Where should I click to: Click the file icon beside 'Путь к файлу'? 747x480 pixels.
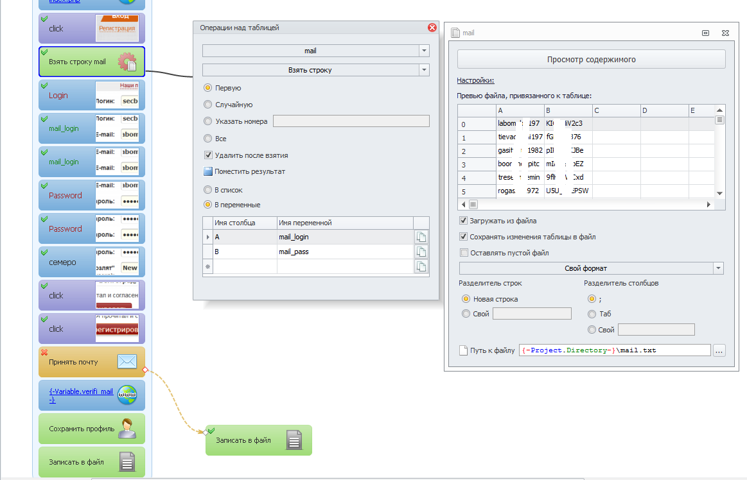coord(463,350)
